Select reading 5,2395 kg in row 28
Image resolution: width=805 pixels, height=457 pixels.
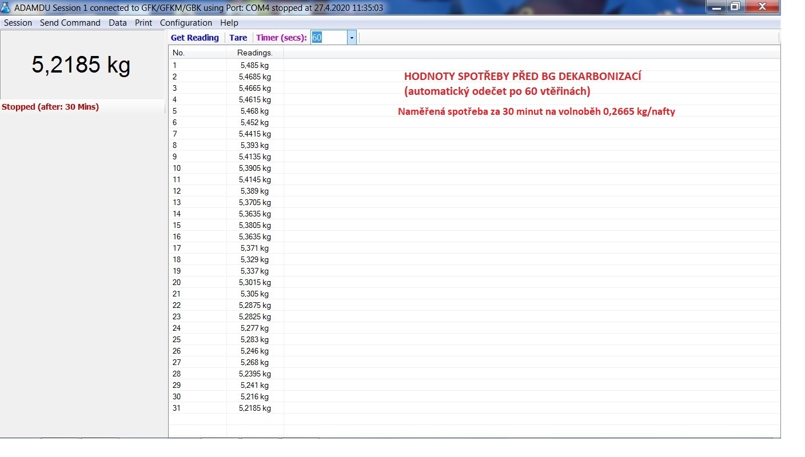(x=255, y=374)
